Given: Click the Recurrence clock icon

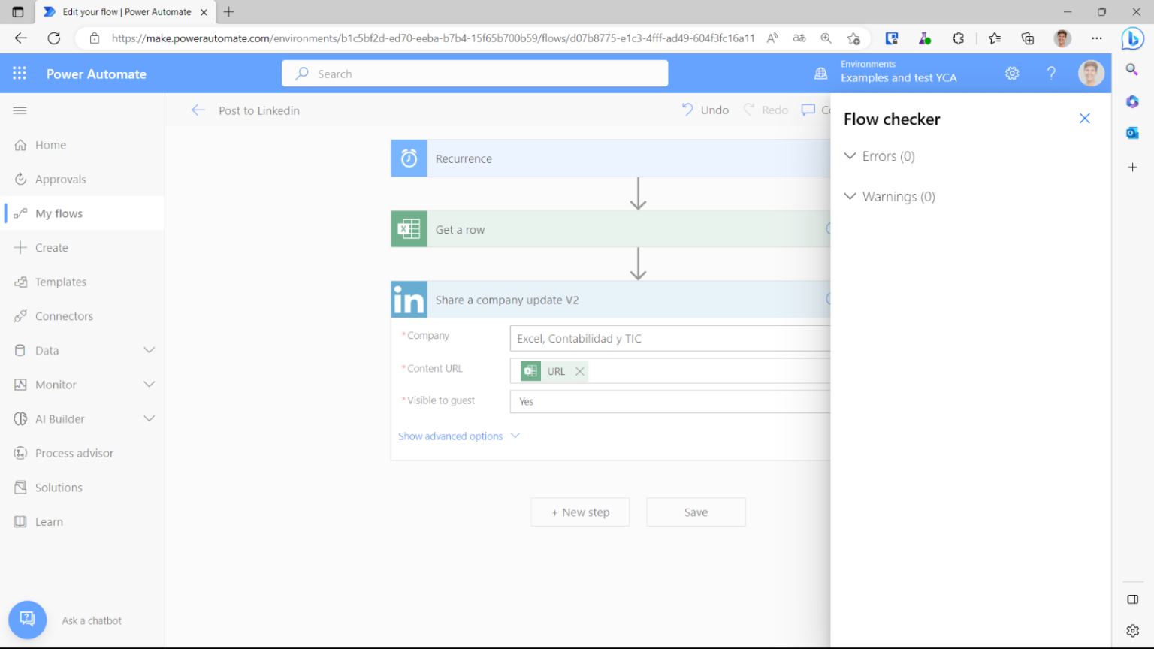Looking at the screenshot, I should 409,158.
